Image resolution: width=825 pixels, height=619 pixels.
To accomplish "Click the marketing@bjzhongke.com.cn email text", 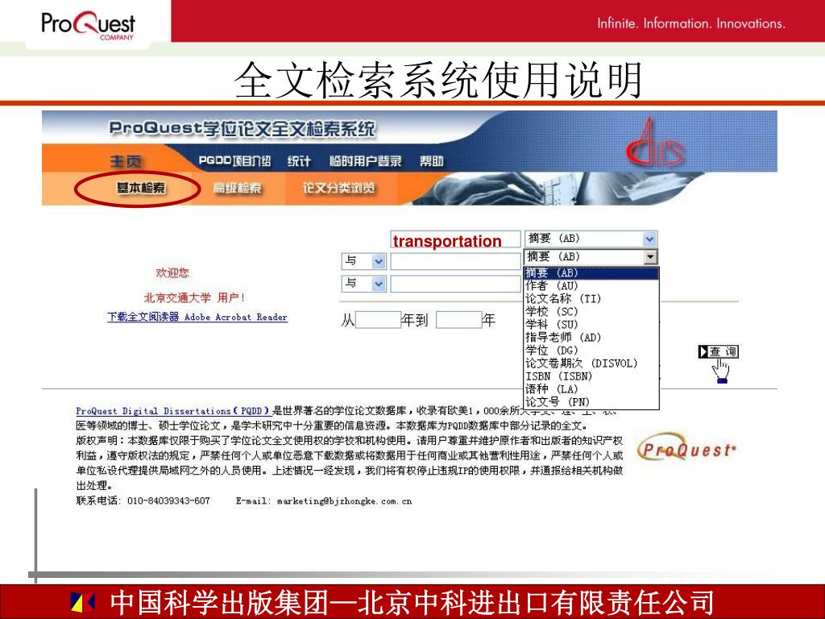I will [x=344, y=501].
